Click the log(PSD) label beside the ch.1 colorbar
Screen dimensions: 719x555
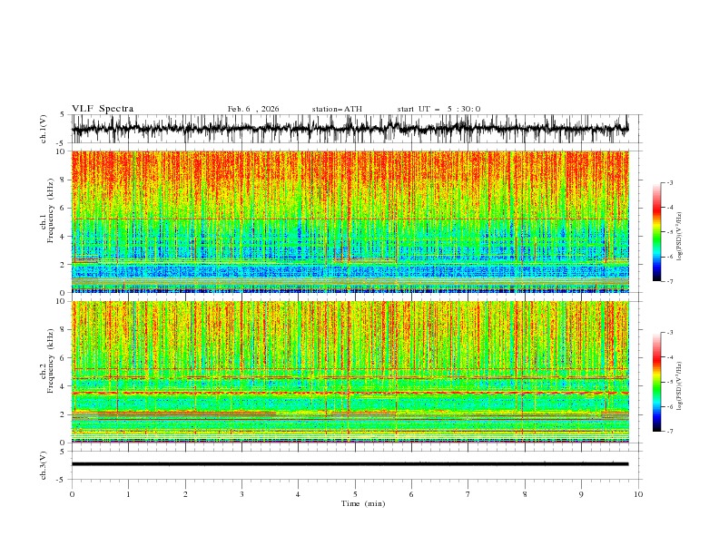coord(680,237)
